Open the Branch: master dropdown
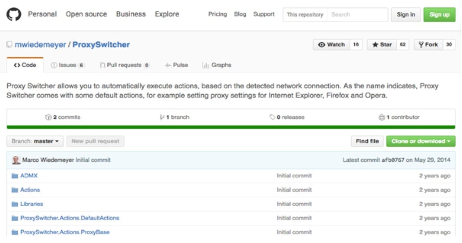462x243 pixels. pos(35,141)
